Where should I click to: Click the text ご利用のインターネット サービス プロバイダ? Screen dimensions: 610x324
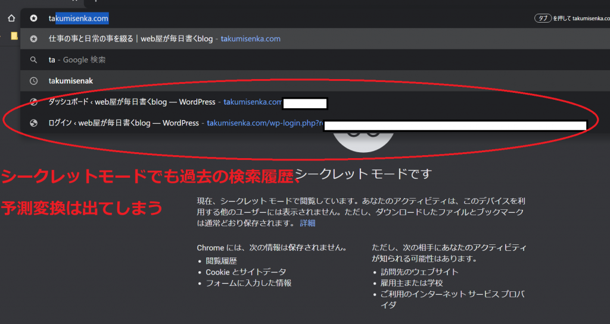453,299
